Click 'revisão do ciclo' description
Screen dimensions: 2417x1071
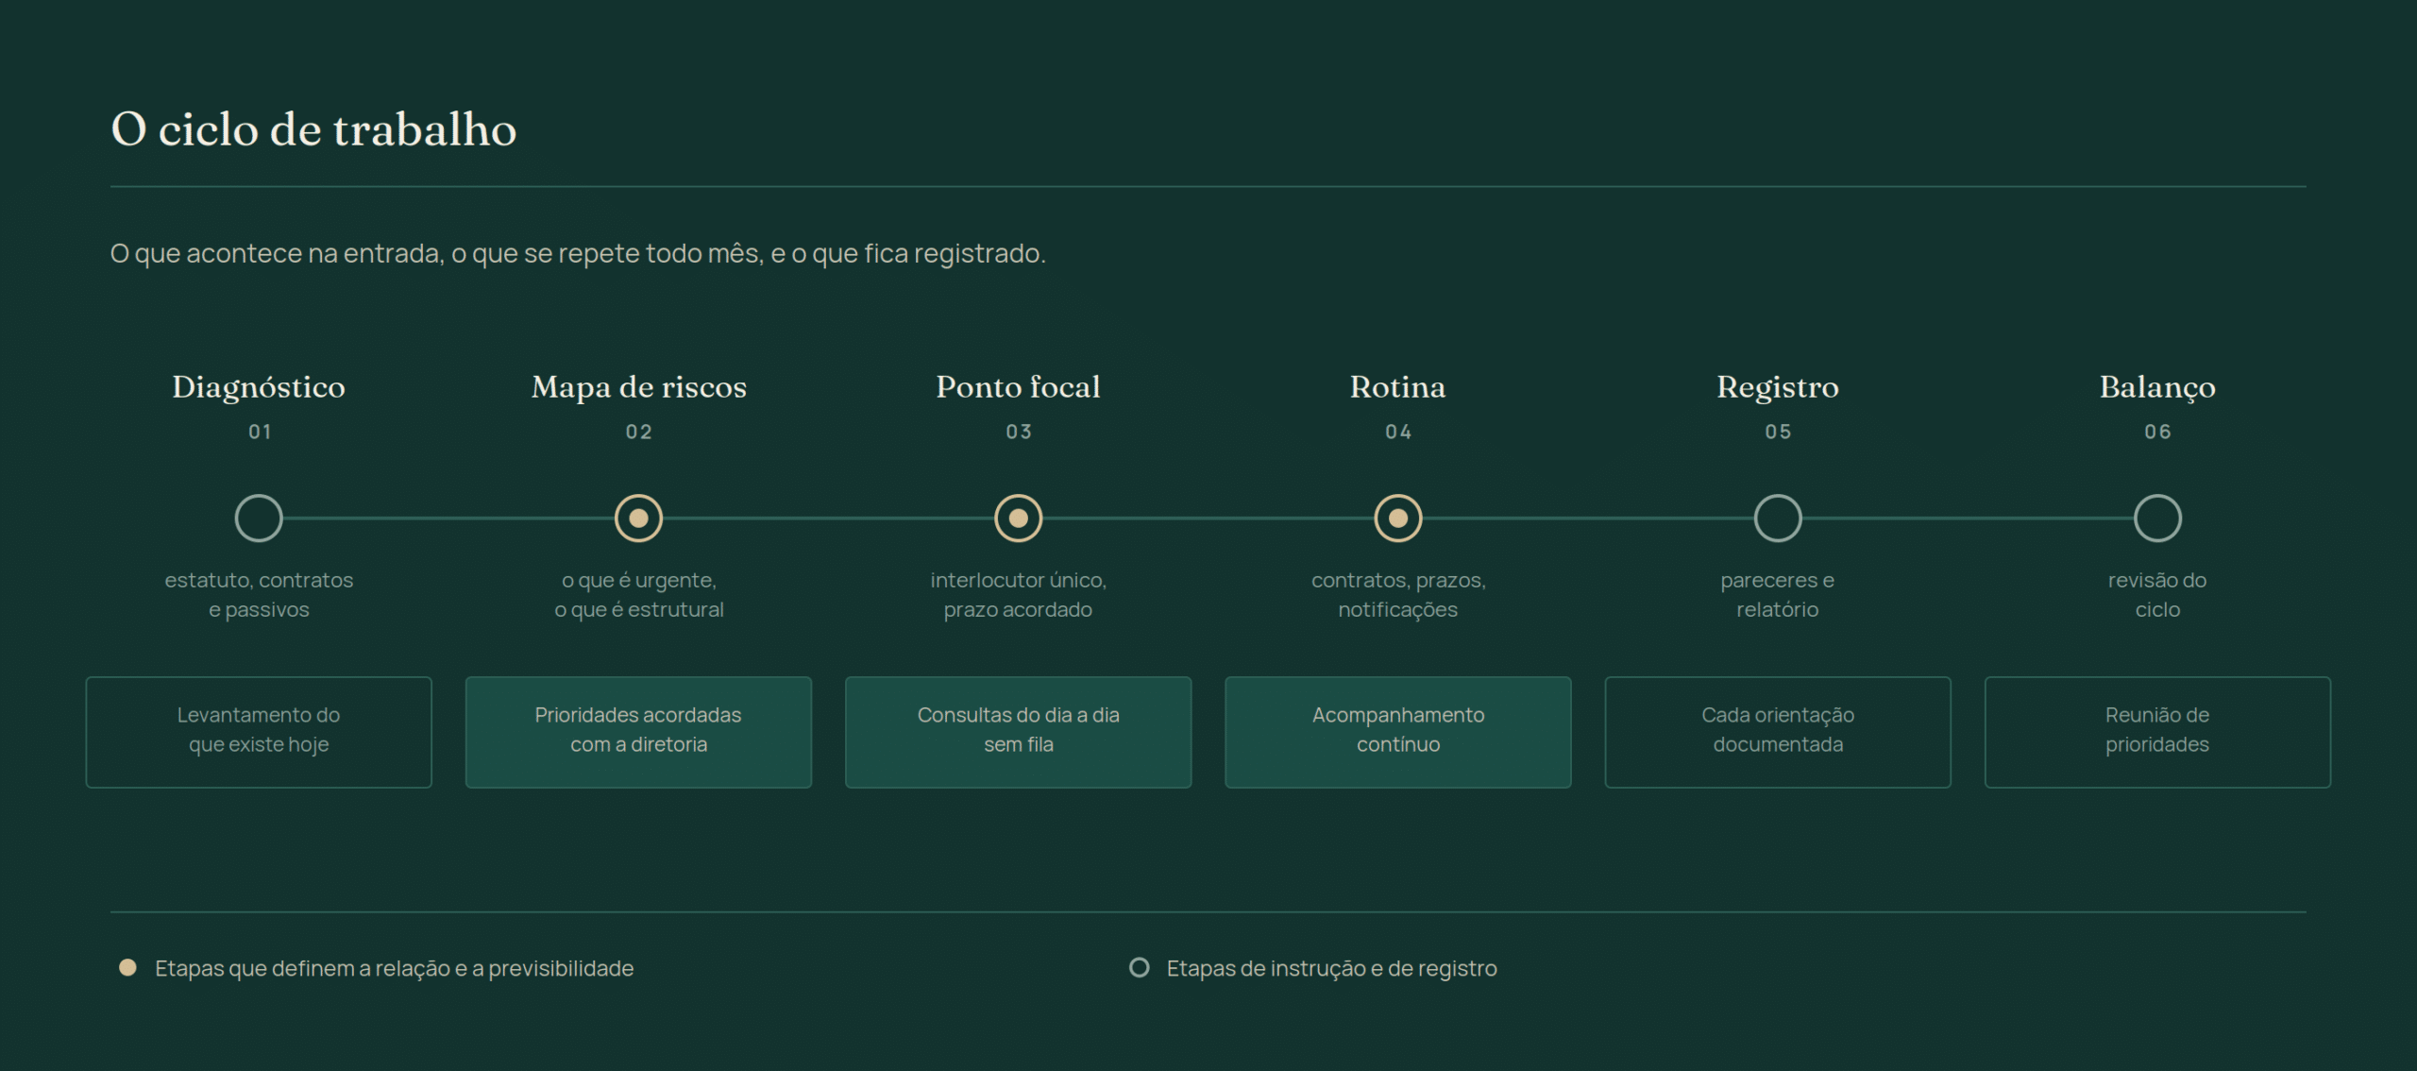click(x=2157, y=595)
